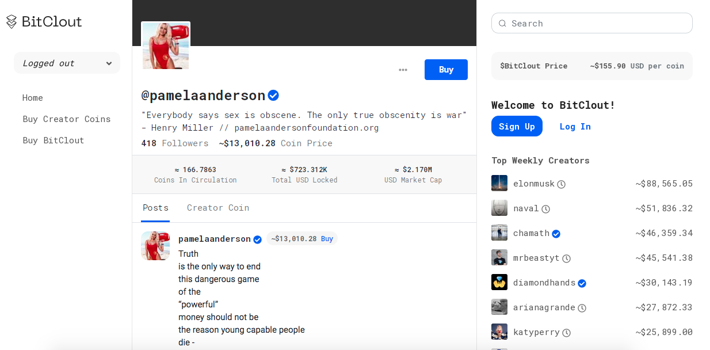Click the BitClout logo icon
710x350 pixels.
[12, 22]
